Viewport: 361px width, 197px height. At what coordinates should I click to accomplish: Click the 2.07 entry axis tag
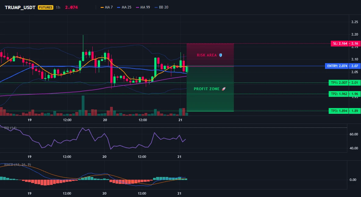point(355,66)
